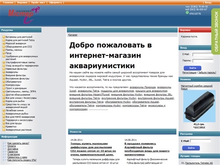
Task: Click the magnetic scraper product image
Action: 199,106
